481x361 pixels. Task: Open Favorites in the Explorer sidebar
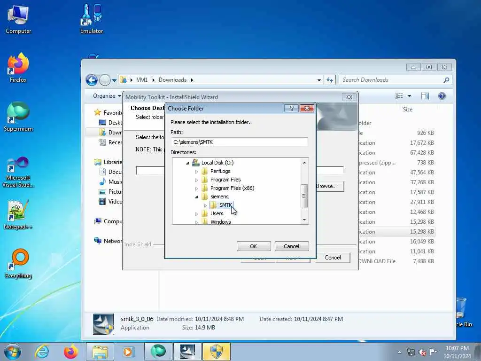pyautogui.click(x=113, y=113)
